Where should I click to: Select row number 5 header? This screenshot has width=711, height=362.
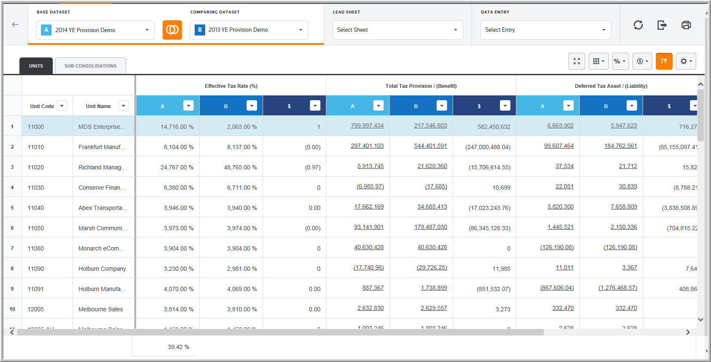[x=12, y=207]
